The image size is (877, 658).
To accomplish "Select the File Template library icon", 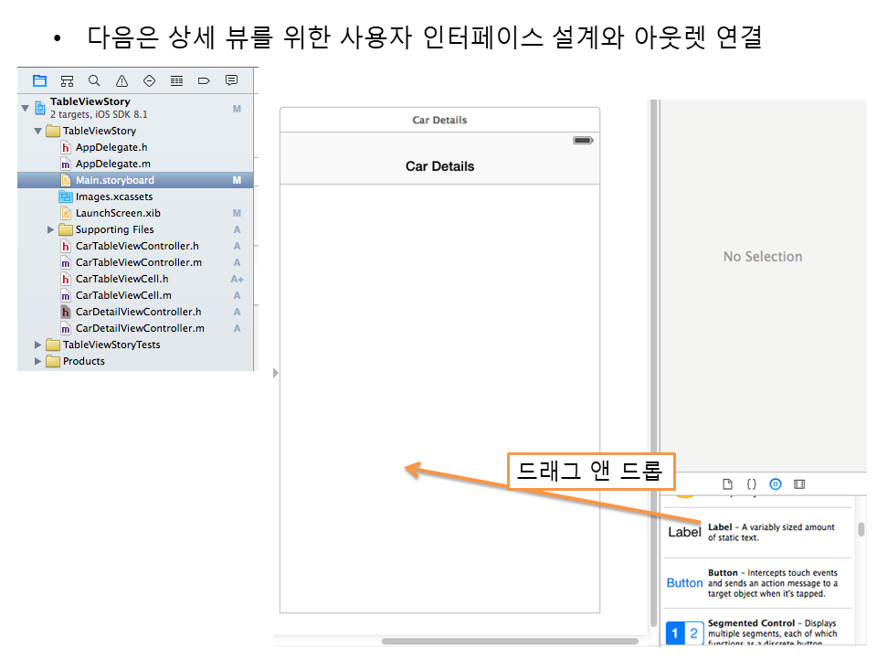I will click(728, 483).
